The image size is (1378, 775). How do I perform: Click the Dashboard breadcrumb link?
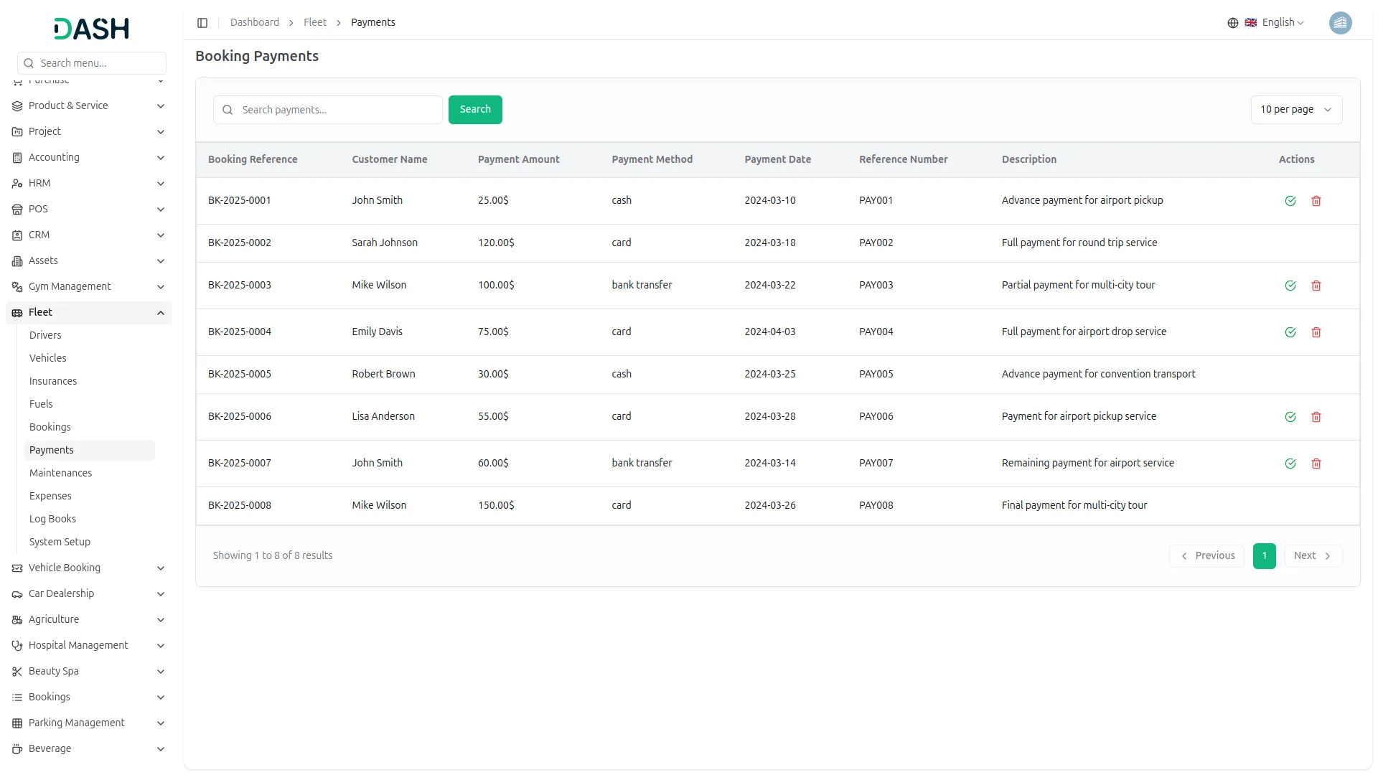tap(254, 23)
